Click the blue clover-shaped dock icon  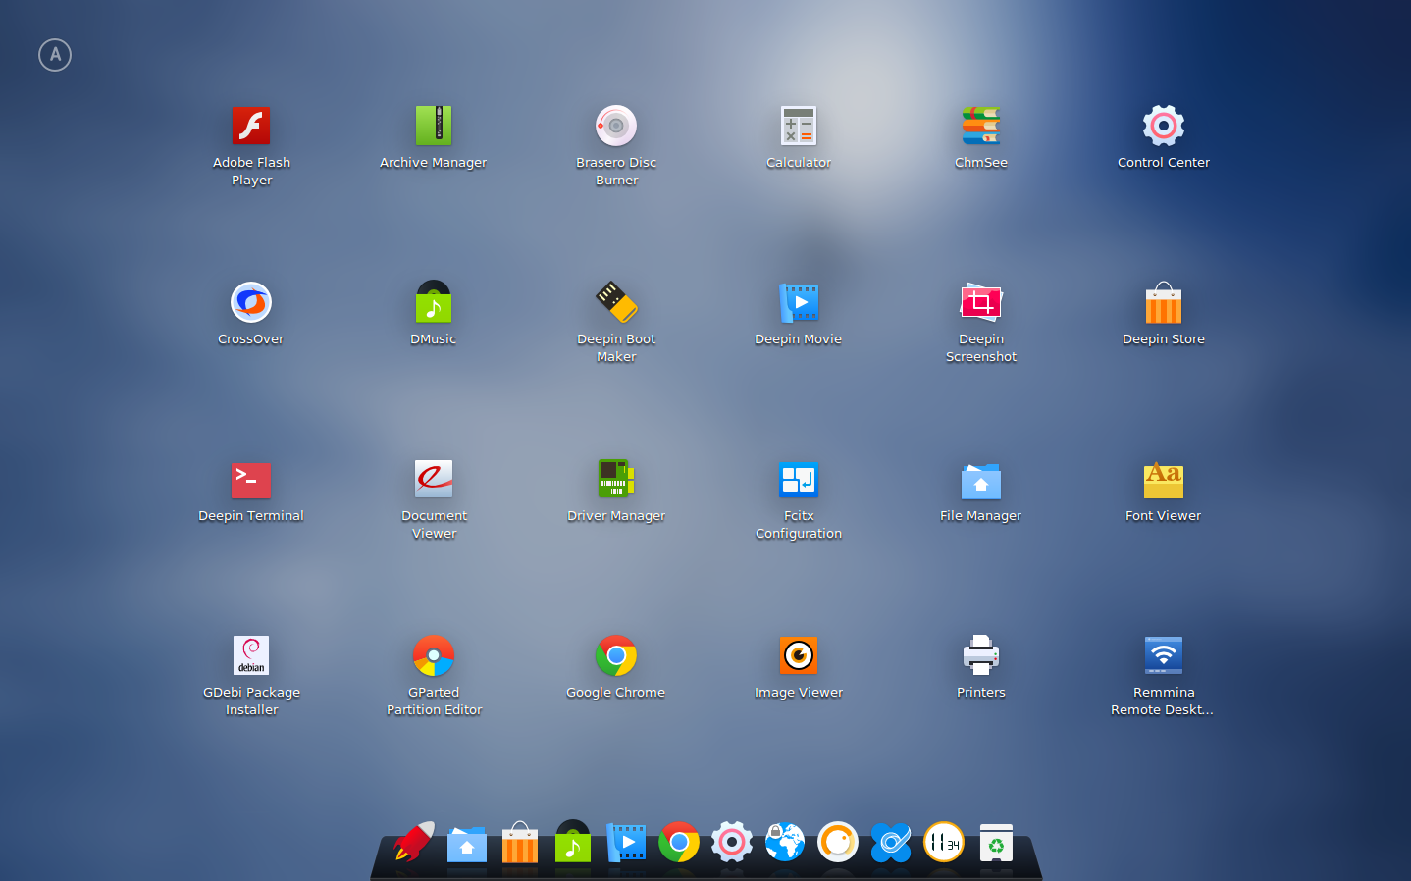(891, 843)
